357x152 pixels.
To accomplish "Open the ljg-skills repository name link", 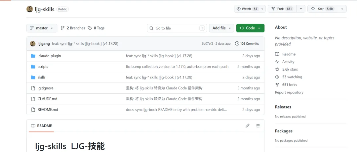I will pyautogui.click(x=45, y=9).
